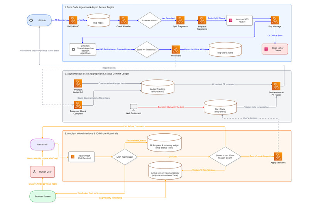
Task: Click the Dead Letter Queue icon
Action: point(266,49)
